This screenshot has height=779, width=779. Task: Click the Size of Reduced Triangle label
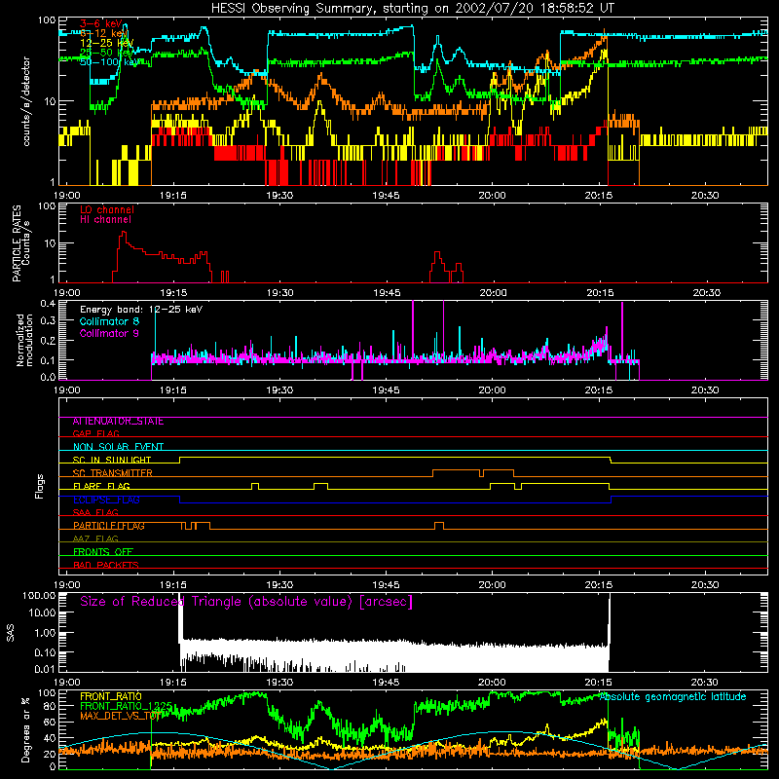tap(246, 602)
